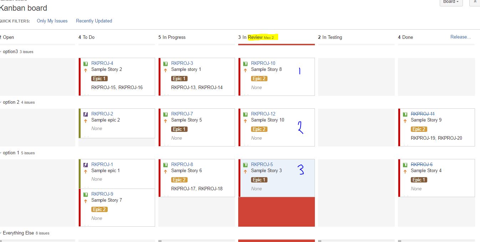This screenshot has width=480, height=242.
Task: Open issue RKPROJ-3
Action: point(182,63)
